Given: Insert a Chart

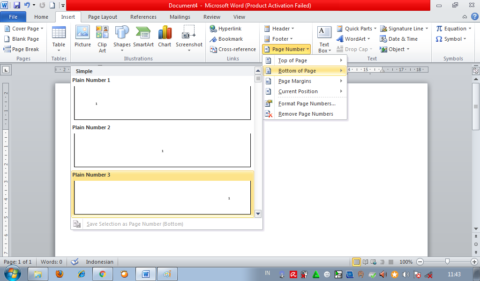Looking at the screenshot, I should (x=165, y=37).
